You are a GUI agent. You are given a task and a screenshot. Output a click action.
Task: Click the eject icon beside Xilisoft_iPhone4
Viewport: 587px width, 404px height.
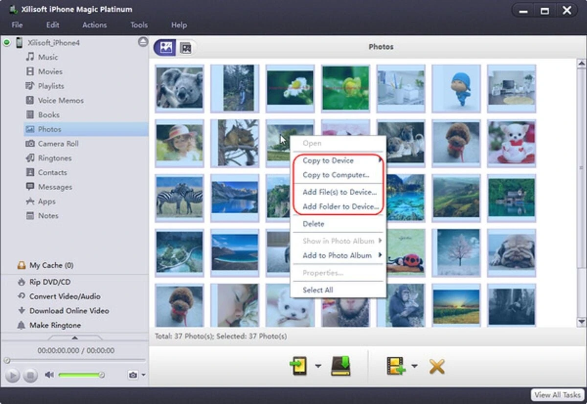coord(143,42)
